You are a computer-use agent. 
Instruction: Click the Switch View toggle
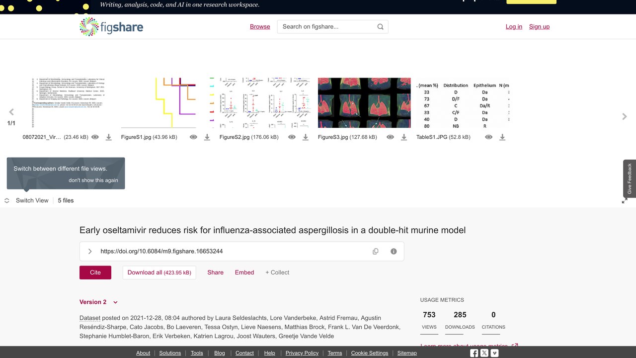coord(26,200)
